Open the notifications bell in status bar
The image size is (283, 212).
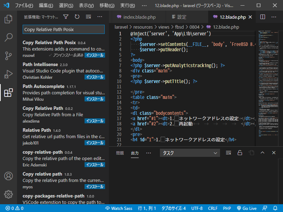275,208
